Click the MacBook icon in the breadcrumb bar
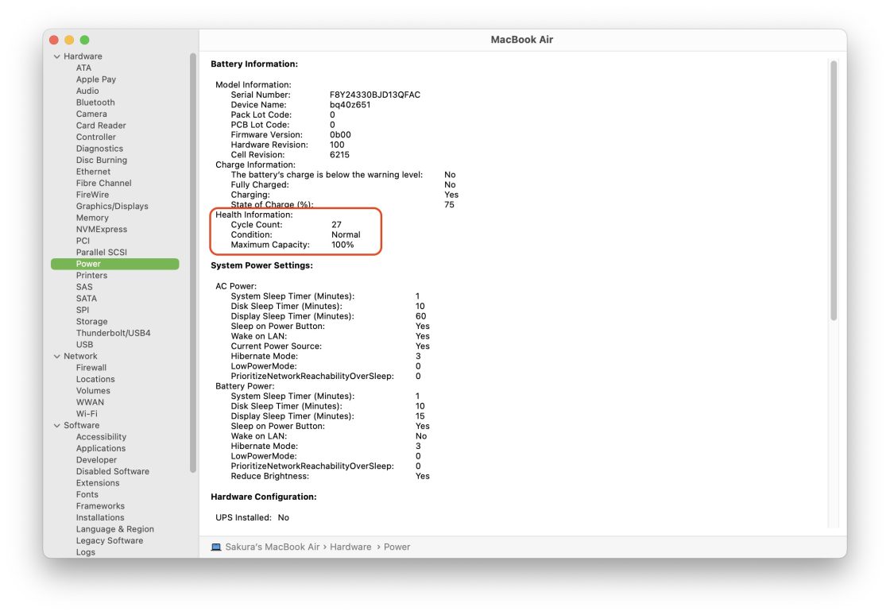 [x=215, y=547]
